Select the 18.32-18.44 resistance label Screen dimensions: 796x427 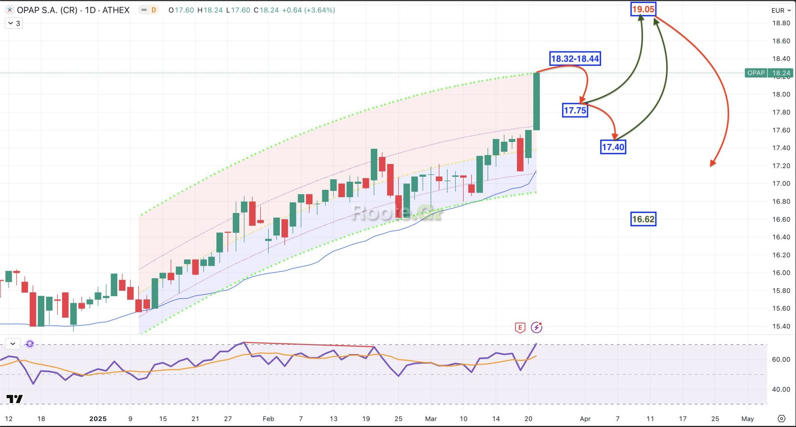tap(575, 59)
